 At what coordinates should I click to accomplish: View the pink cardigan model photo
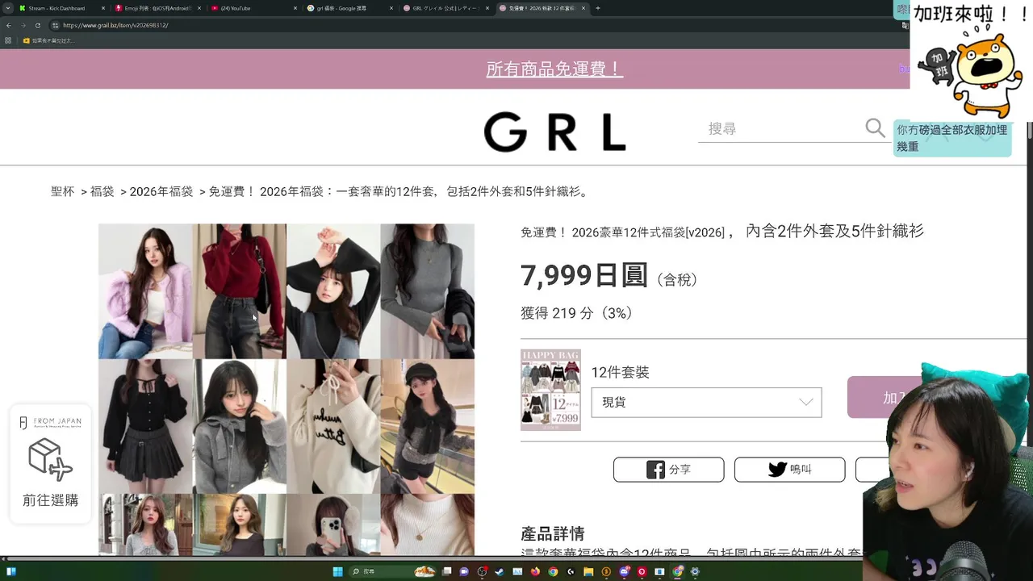tap(145, 291)
